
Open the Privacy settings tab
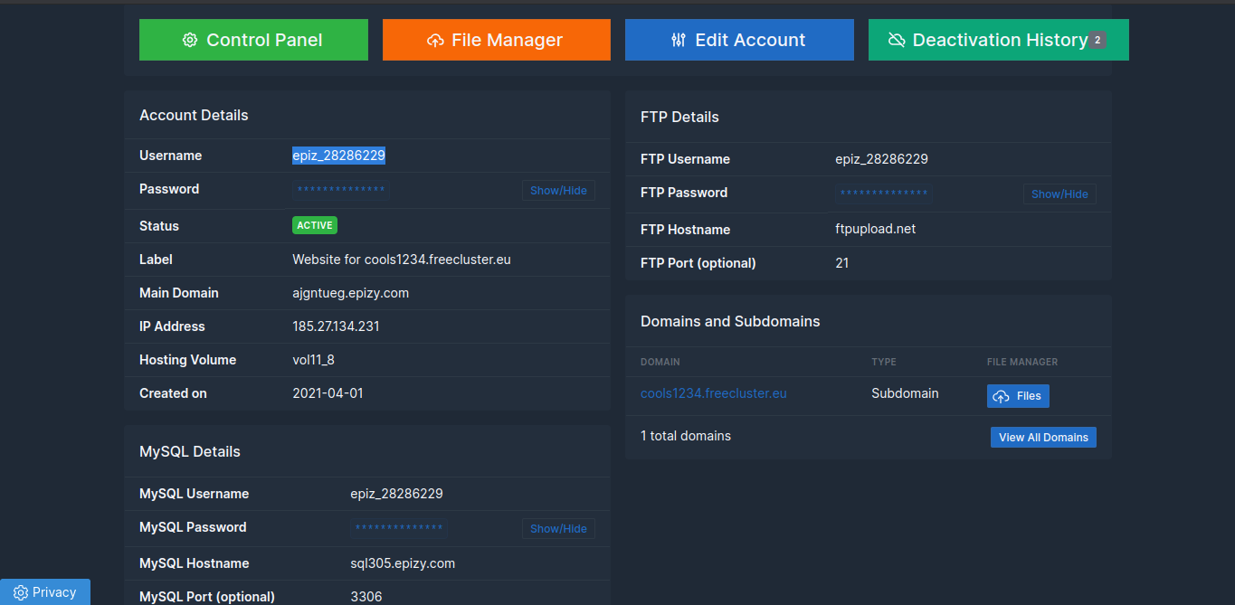[45, 592]
